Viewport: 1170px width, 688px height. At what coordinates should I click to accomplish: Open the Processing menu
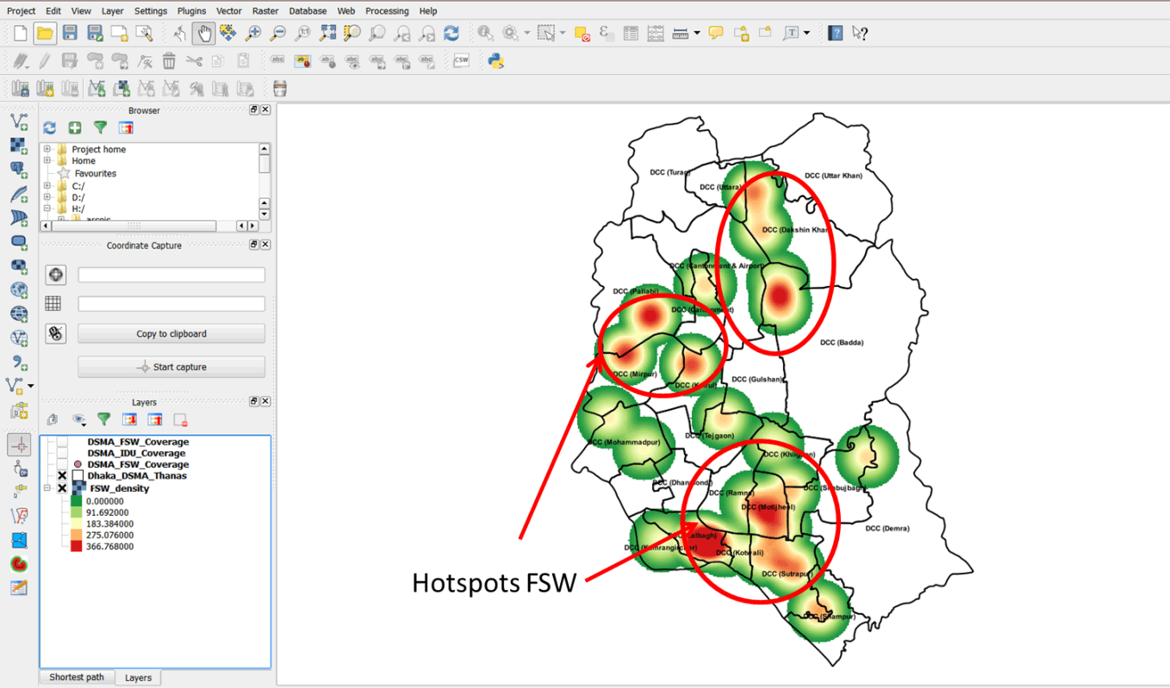pyautogui.click(x=387, y=11)
